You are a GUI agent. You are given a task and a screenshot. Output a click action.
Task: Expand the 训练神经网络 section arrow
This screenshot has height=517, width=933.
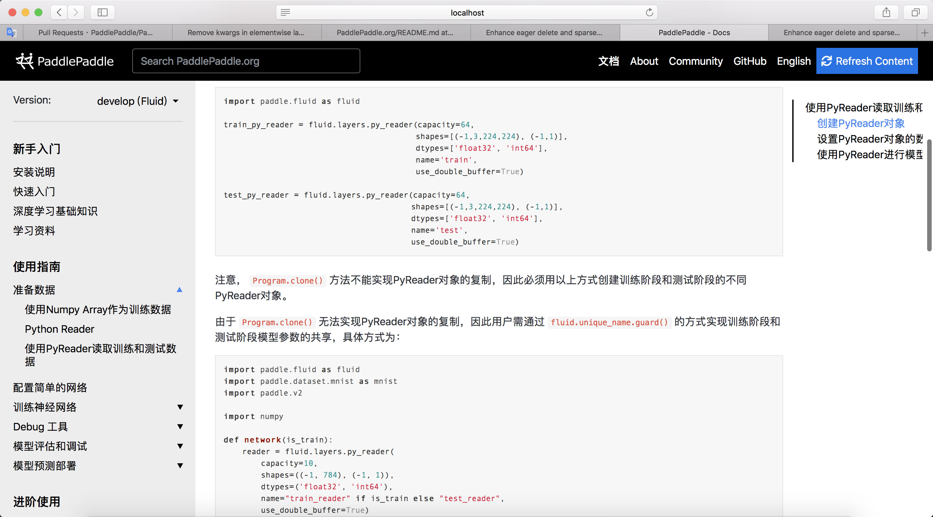click(180, 407)
